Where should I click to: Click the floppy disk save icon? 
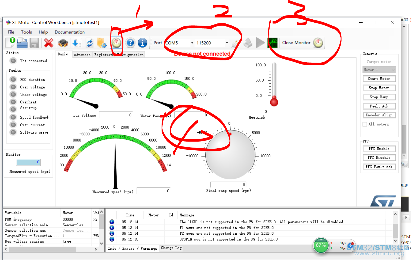point(35,43)
